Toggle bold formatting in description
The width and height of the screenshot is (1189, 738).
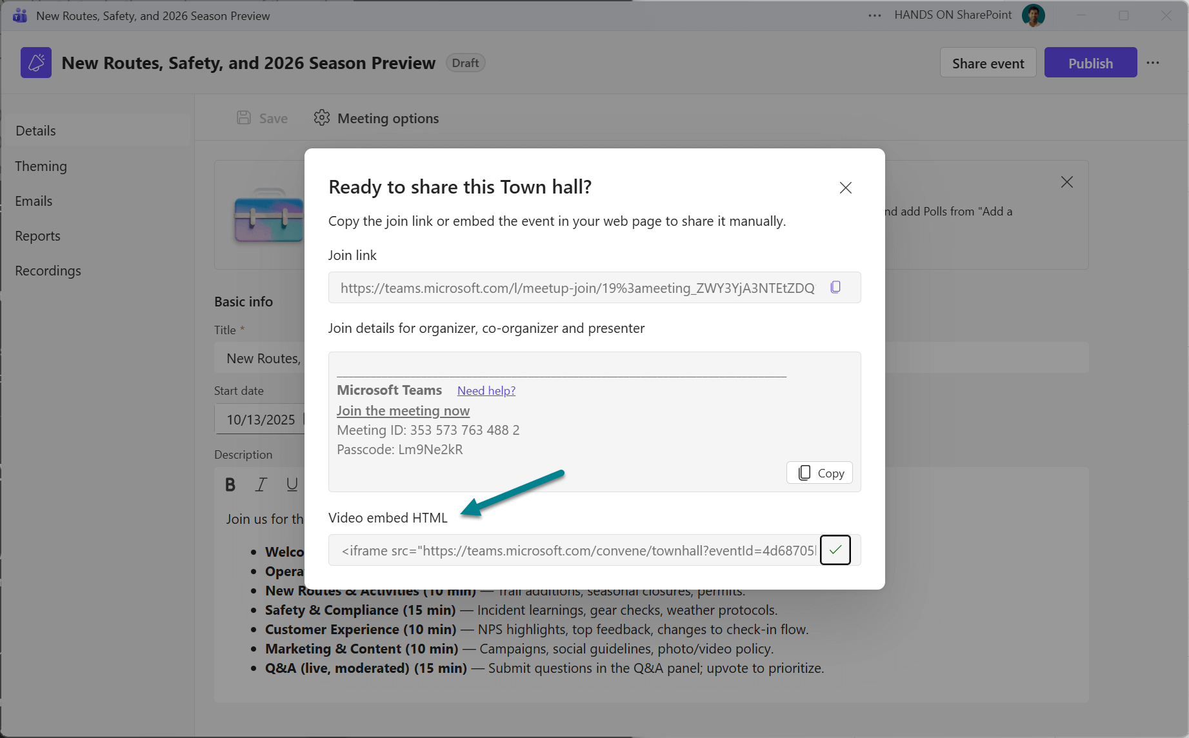[x=230, y=484]
